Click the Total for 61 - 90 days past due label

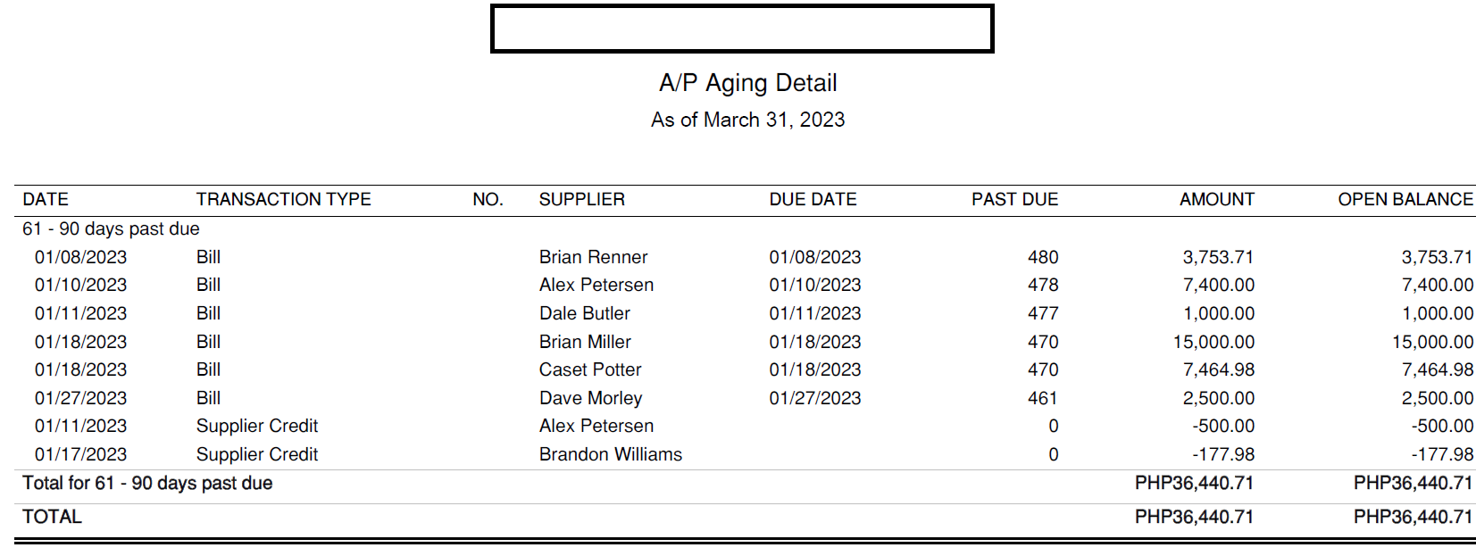coord(147,483)
